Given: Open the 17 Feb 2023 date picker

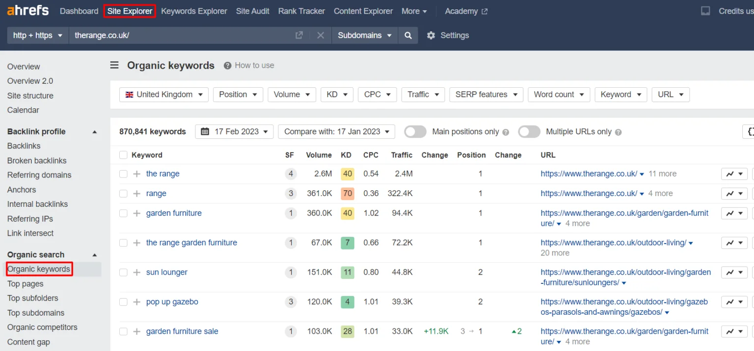Looking at the screenshot, I should [x=234, y=132].
